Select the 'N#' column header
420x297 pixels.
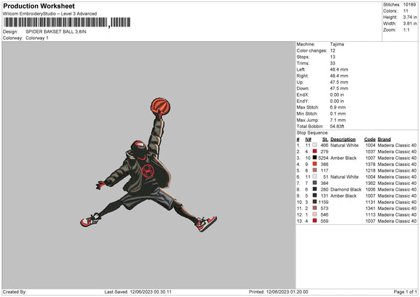click(x=308, y=139)
